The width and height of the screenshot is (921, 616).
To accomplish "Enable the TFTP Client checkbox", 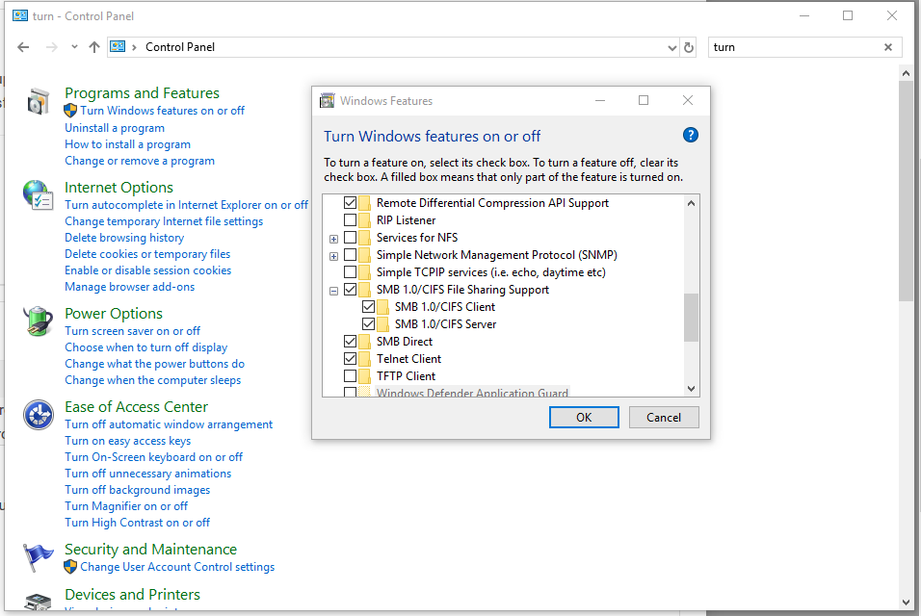I will [350, 376].
